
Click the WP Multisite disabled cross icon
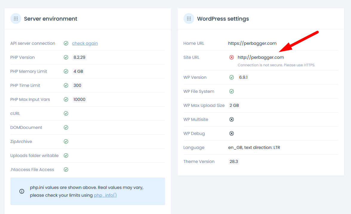[x=232, y=119]
